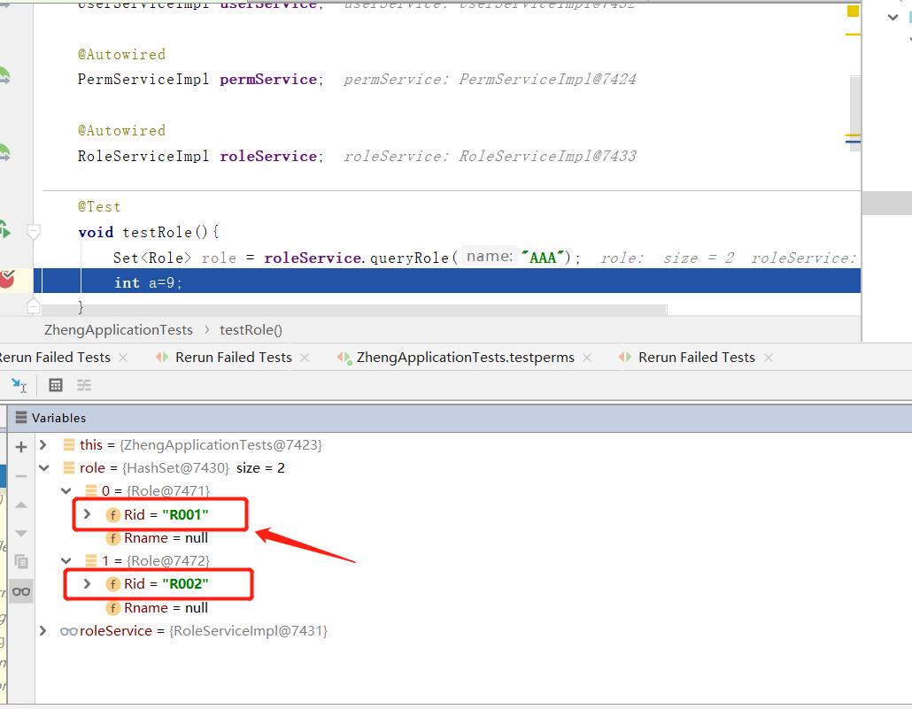Click the plus icon to add new watch
The image size is (912, 709).
click(21, 447)
